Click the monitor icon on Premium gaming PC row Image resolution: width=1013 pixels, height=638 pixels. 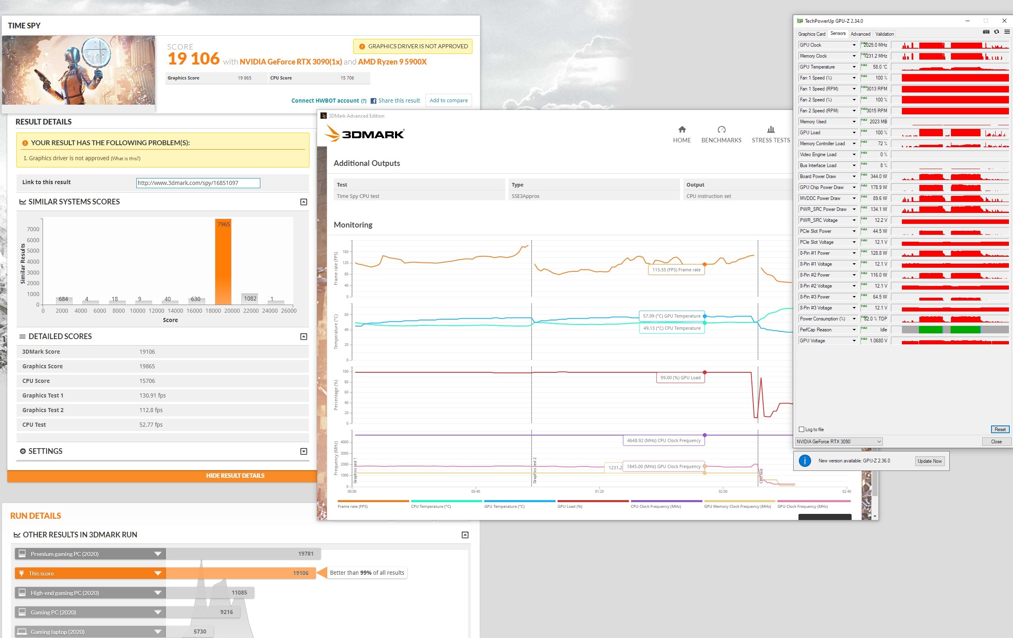pos(22,554)
